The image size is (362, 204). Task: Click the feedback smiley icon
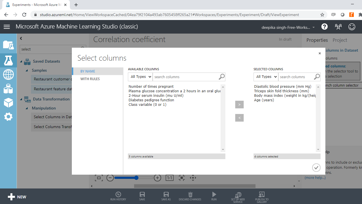click(352, 27)
